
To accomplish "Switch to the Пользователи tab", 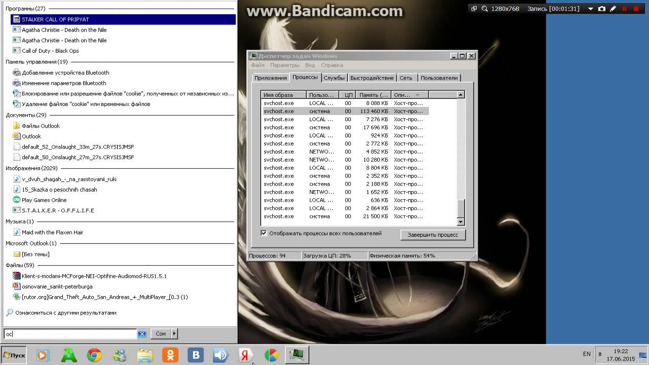I will tap(439, 78).
